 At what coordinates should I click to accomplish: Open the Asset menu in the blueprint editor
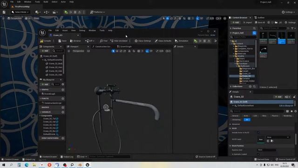[65, 30]
